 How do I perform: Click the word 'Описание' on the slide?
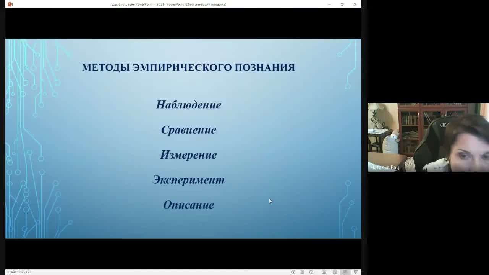(189, 205)
